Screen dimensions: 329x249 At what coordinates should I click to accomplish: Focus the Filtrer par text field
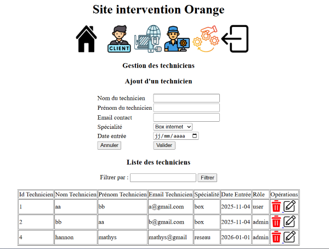point(163,178)
